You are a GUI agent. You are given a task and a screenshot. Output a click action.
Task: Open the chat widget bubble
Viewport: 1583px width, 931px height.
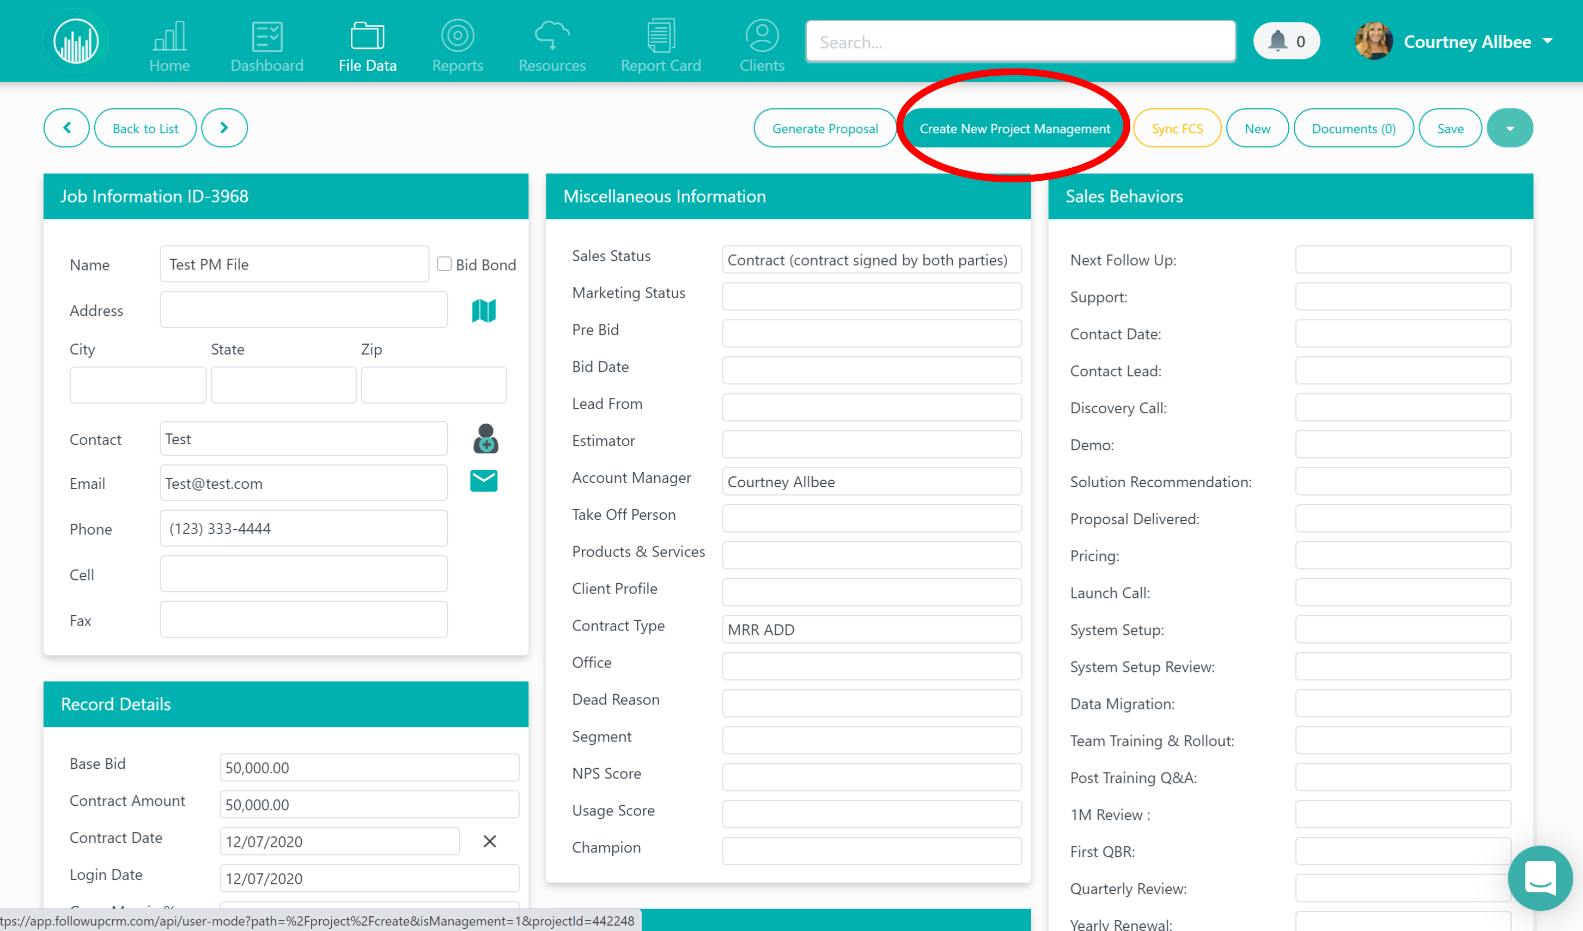coord(1541,878)
